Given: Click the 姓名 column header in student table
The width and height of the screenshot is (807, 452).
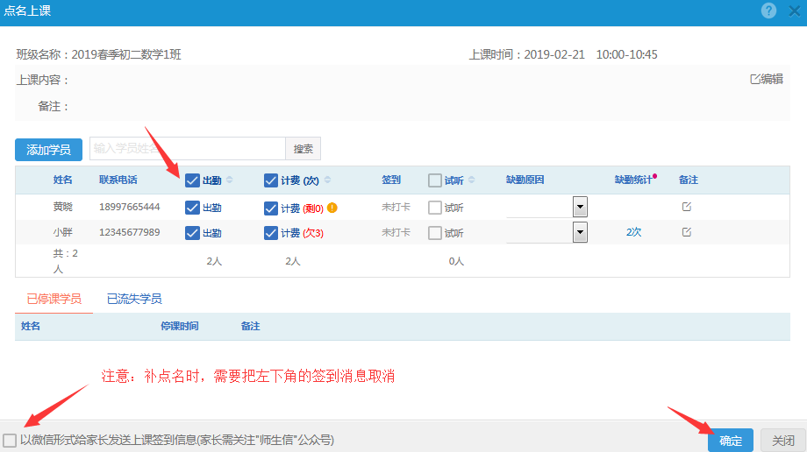Looking at the screenshot, I should pos(63,180).
